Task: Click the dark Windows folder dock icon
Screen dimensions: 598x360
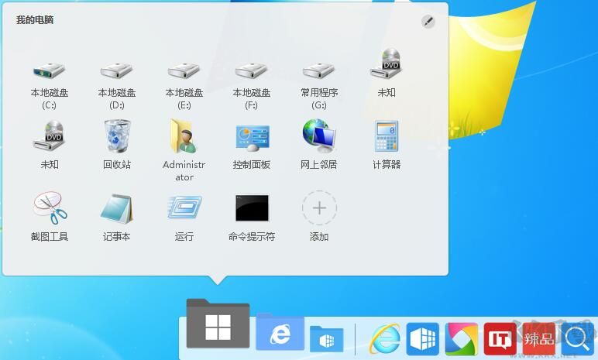Action: pyautogui.click(x=218, y=324)
